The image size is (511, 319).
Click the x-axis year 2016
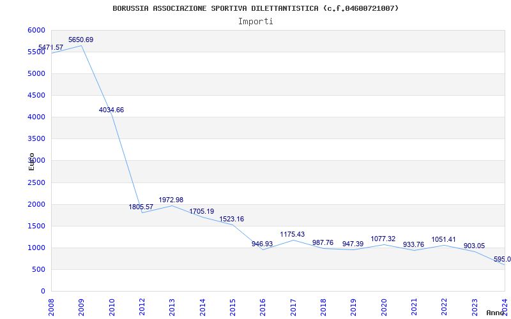263,308
